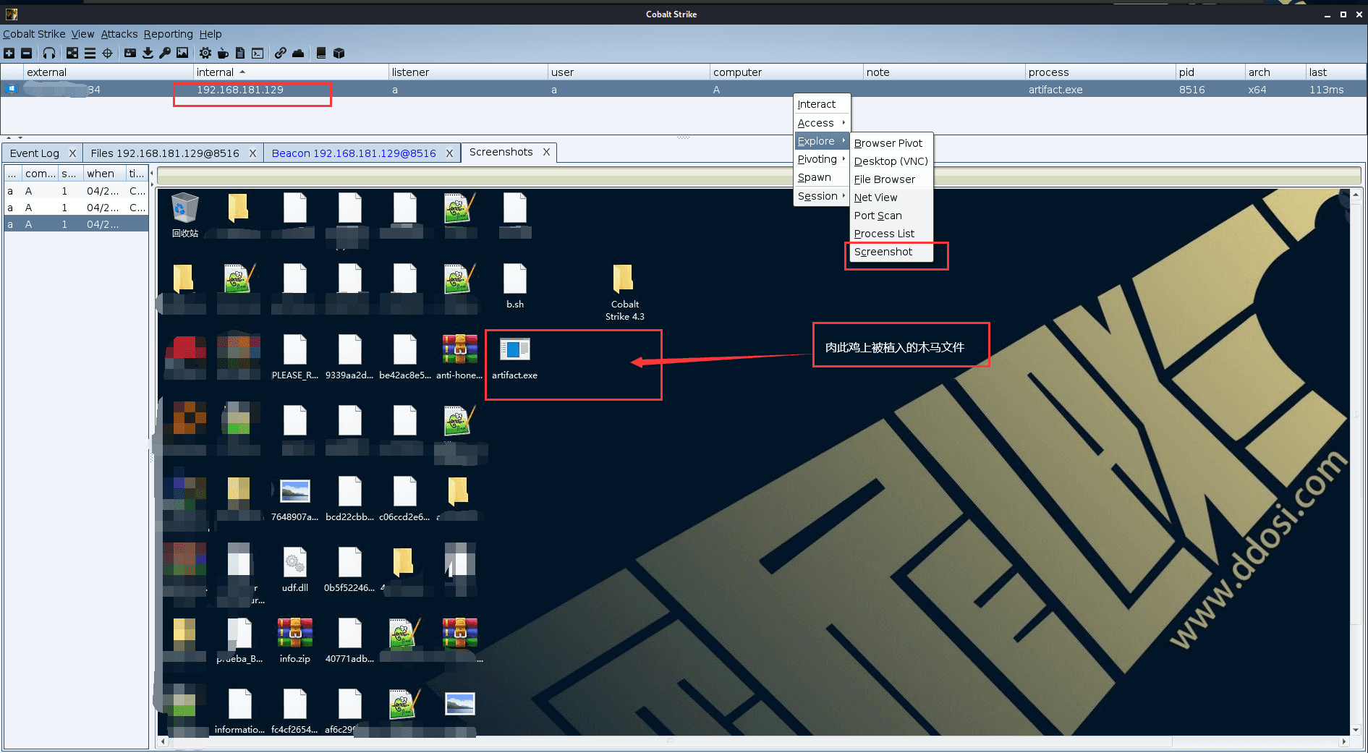
Task: Open Downloaded Files download-arrow icon
Action: click(148, 53)
